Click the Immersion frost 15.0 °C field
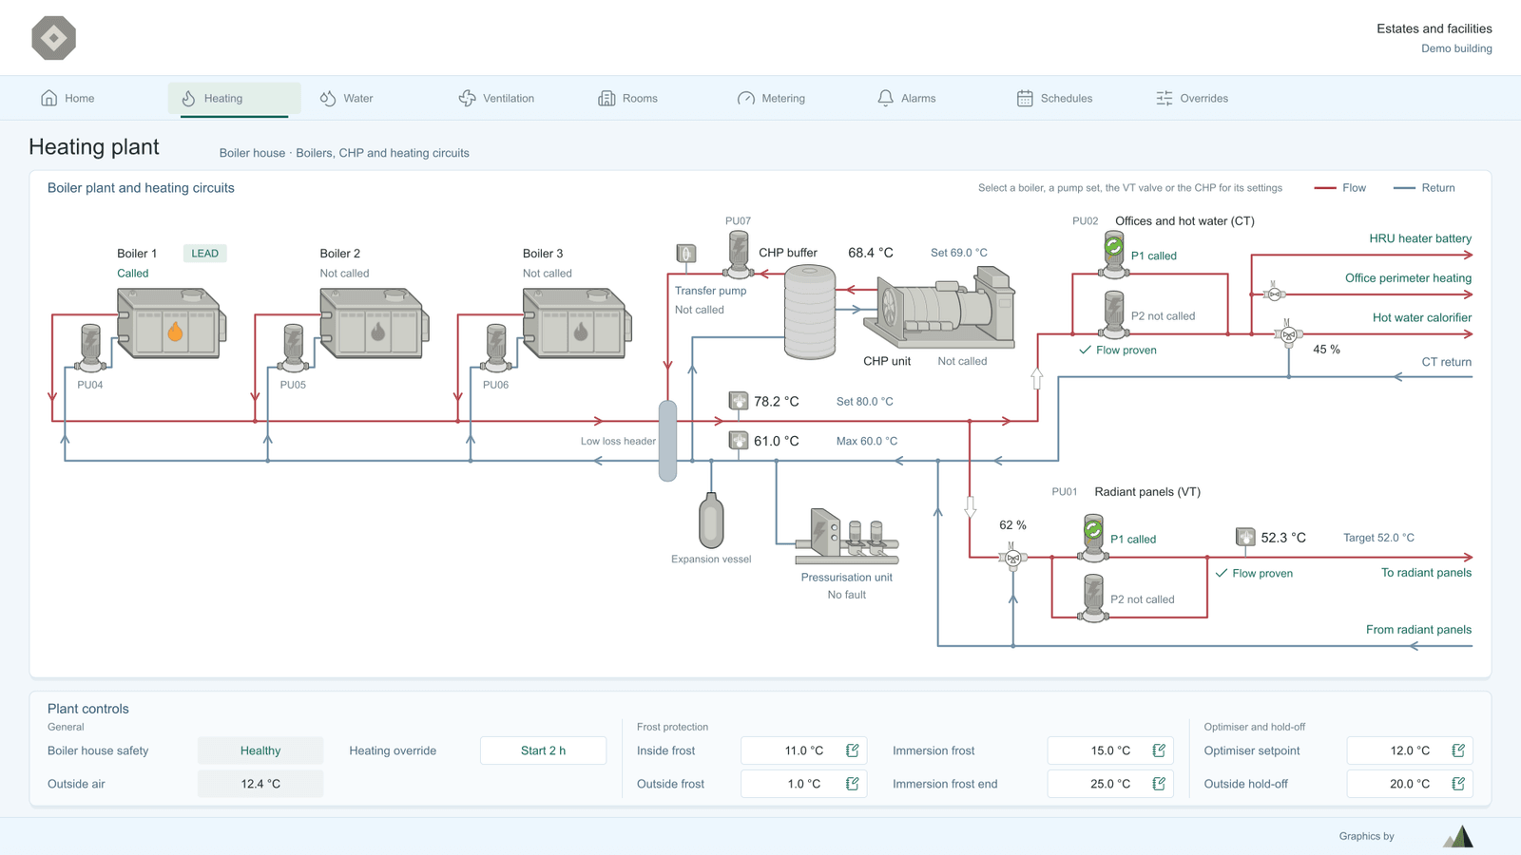The image size is (1521, 855). (1110, 750)
